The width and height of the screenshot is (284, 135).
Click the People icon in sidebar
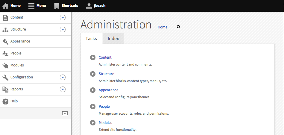point(5,54)
